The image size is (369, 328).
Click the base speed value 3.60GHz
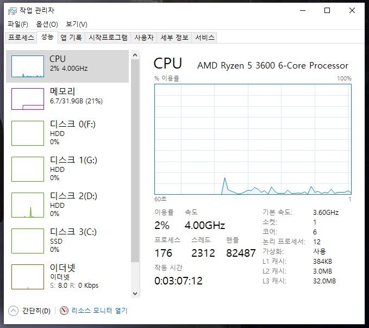(326, 213)
